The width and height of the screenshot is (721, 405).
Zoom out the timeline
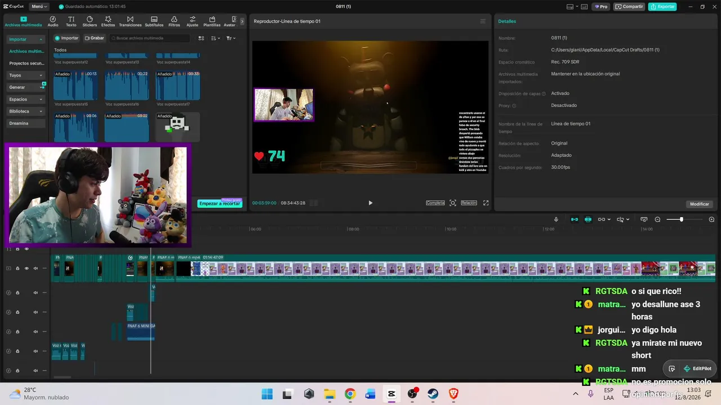pos(657,219)
